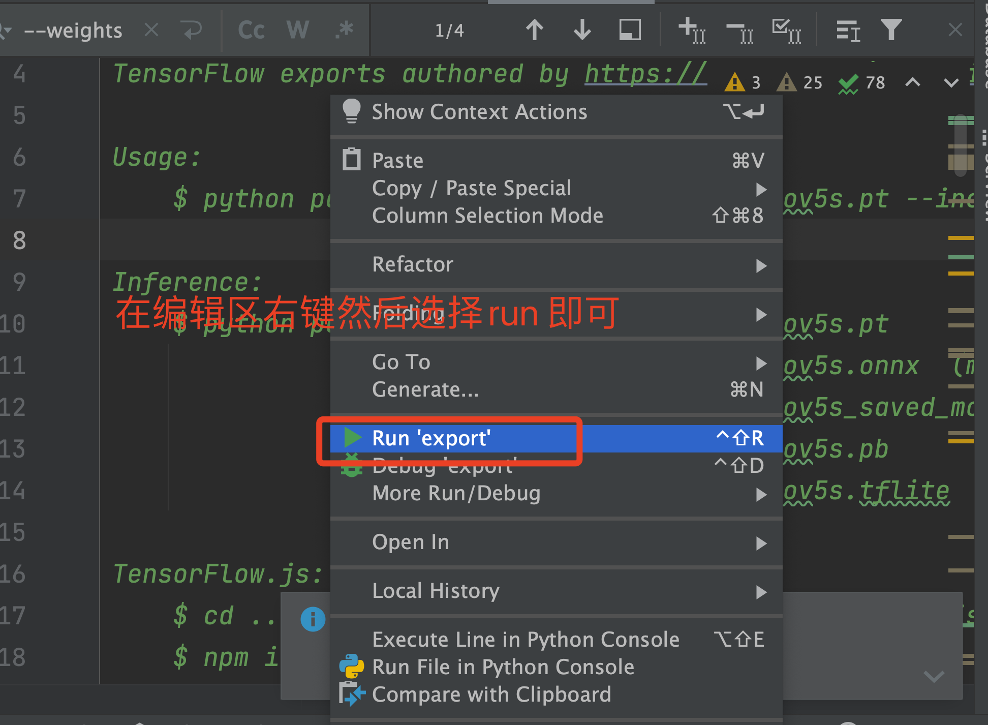The image size is (988, 725).
Task: Expand notification popup chevron
Action: tap(934, 677)
